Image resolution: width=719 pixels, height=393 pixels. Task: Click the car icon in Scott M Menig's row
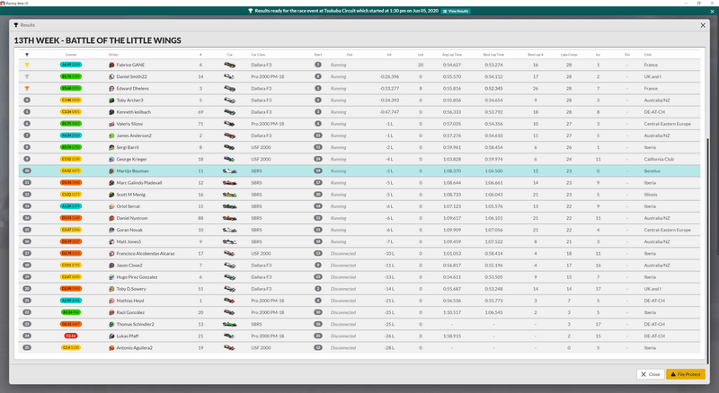230,195
